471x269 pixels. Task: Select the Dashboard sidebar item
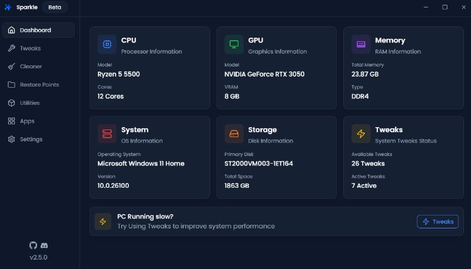pyautogui.click(x=35, y=30)
